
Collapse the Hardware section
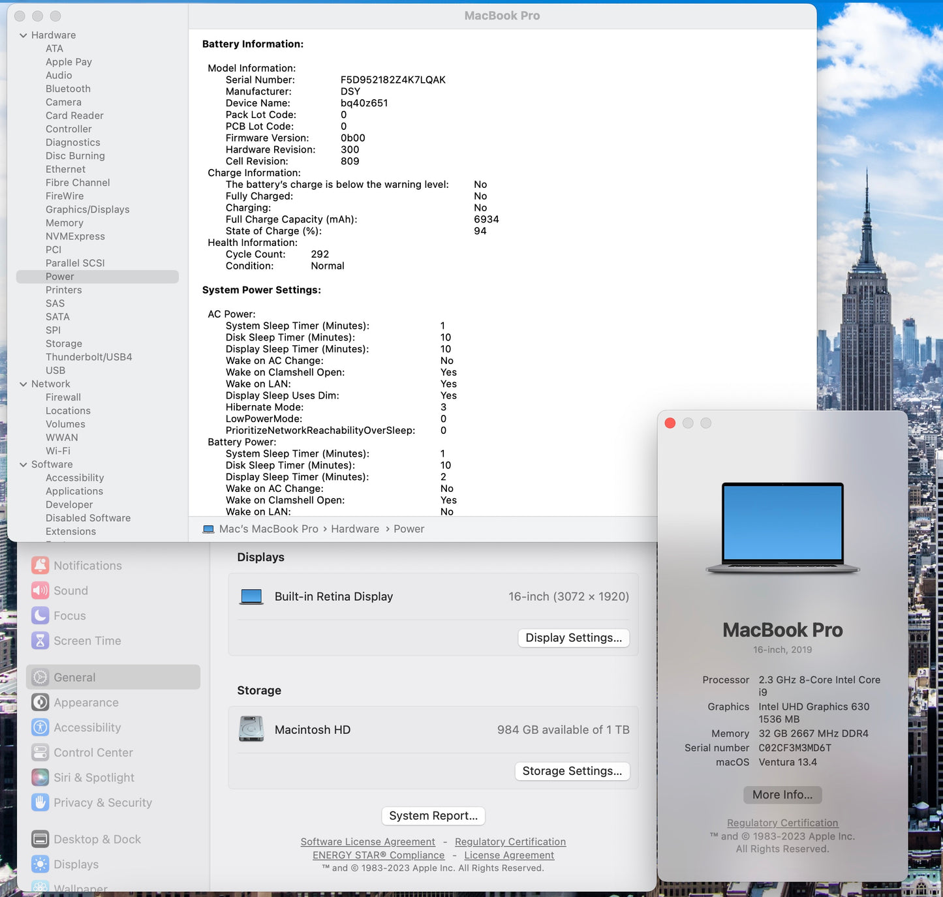click(24, 35)
